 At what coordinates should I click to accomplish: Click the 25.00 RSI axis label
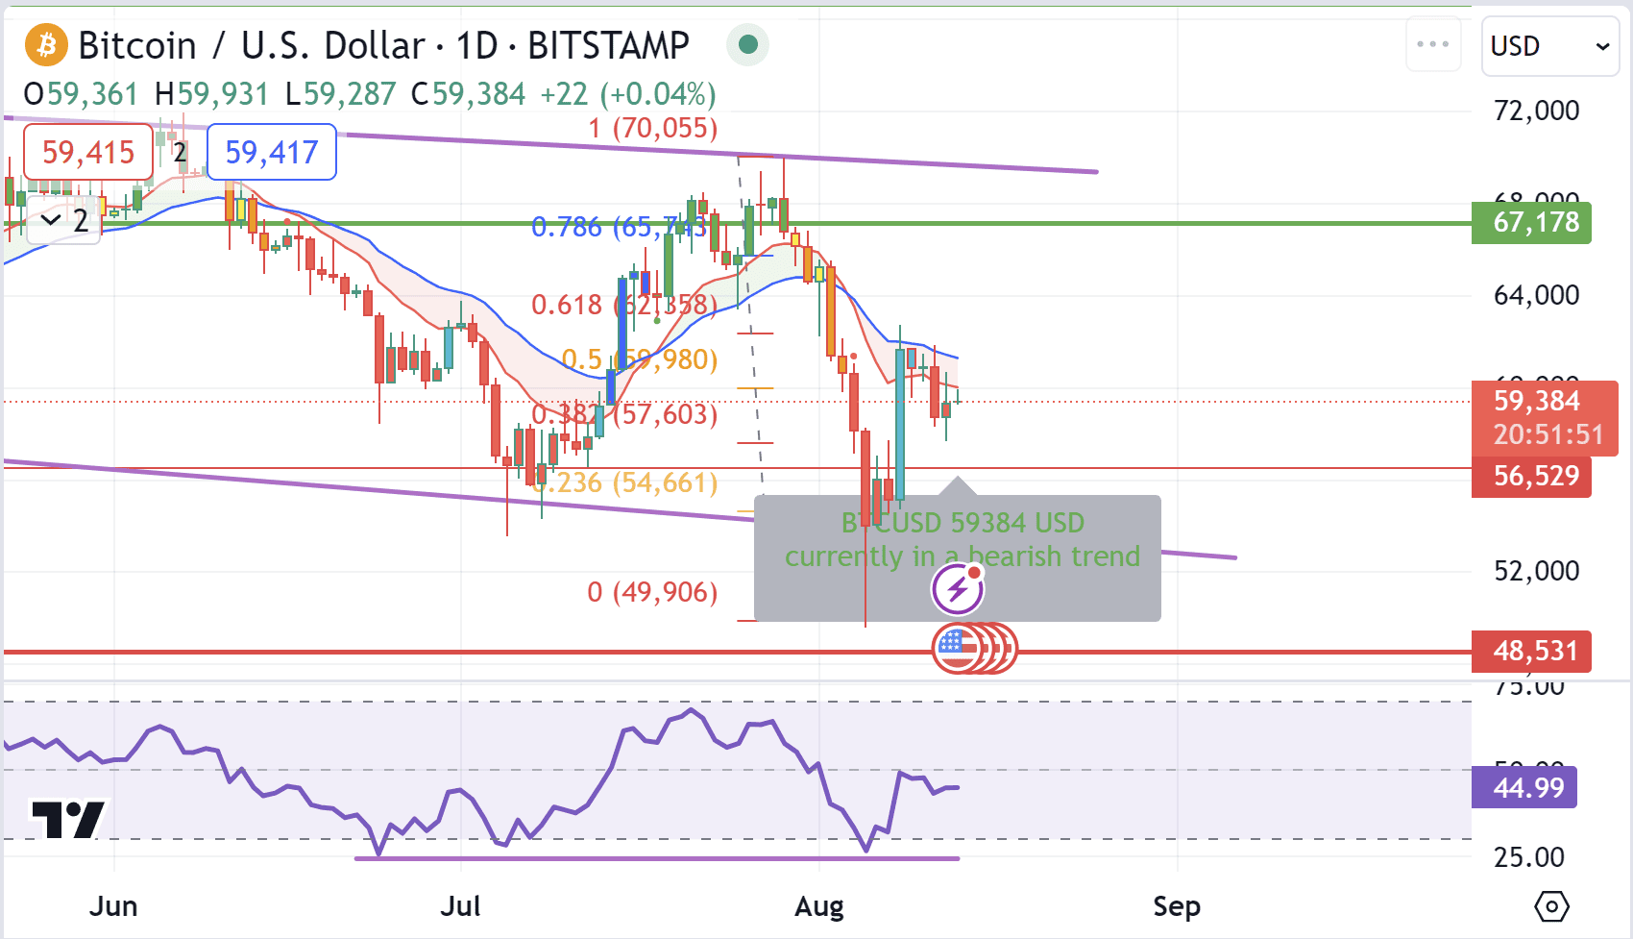click(1529, 857)
